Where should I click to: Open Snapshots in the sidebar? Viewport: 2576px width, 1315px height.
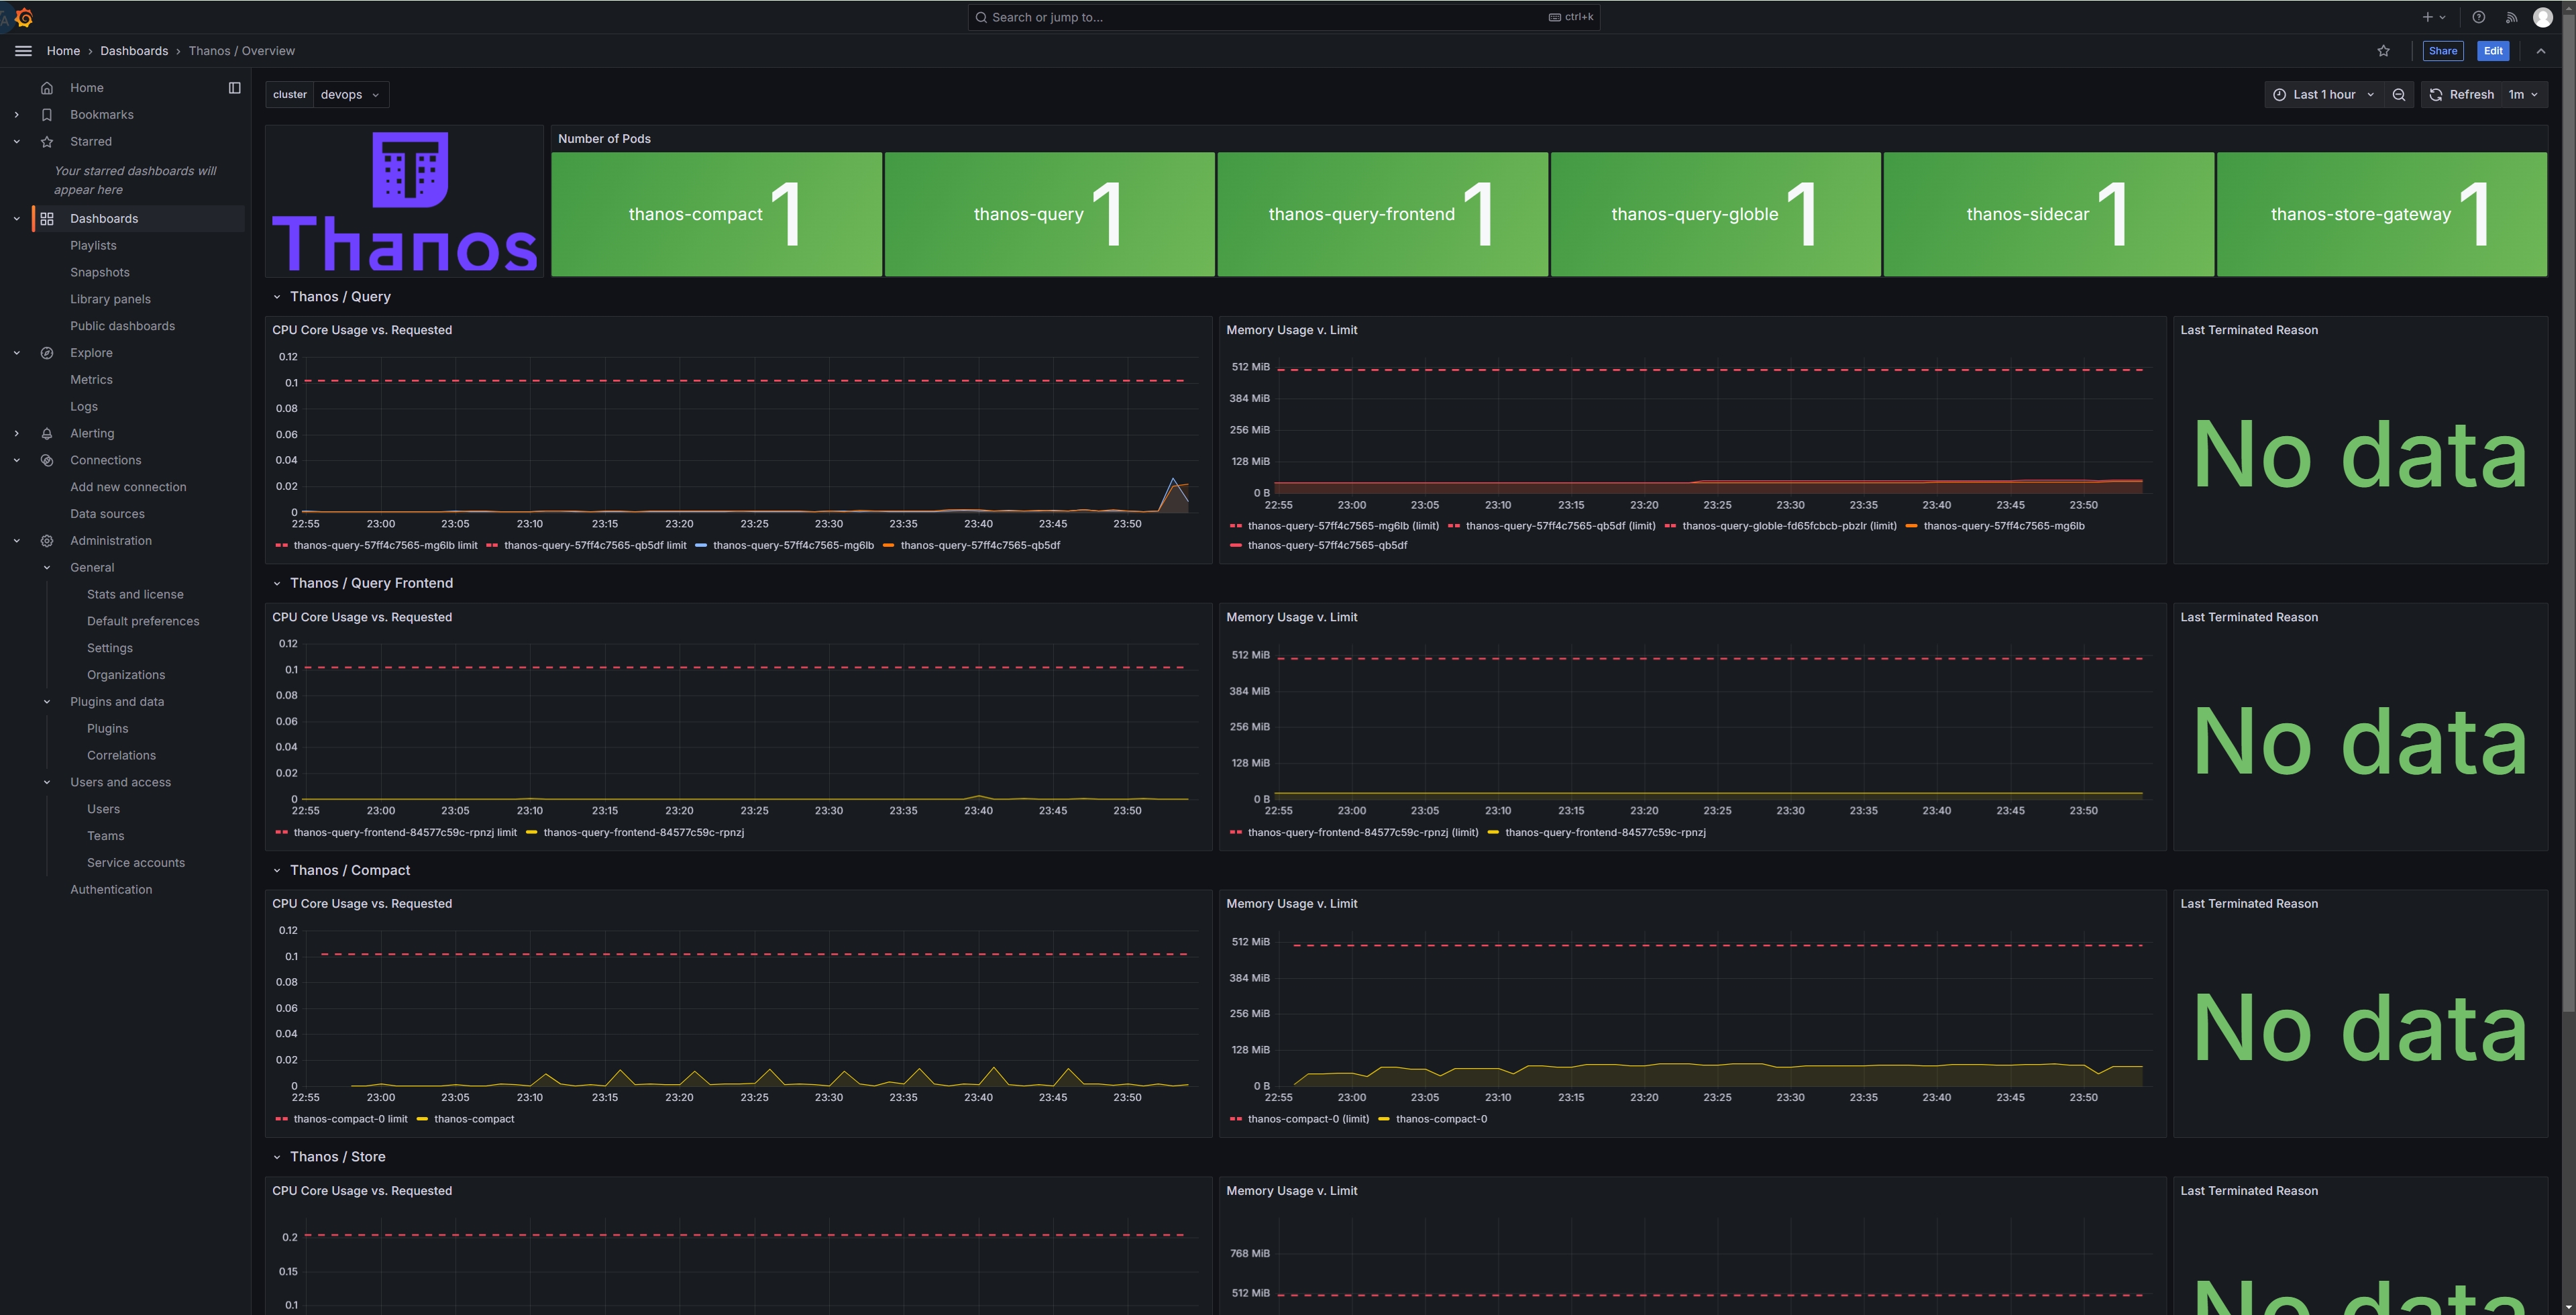pos(99,272)
